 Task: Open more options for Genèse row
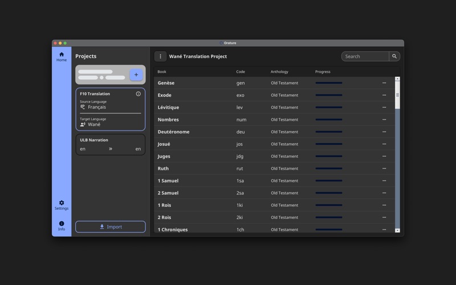[x=384, y=83]
